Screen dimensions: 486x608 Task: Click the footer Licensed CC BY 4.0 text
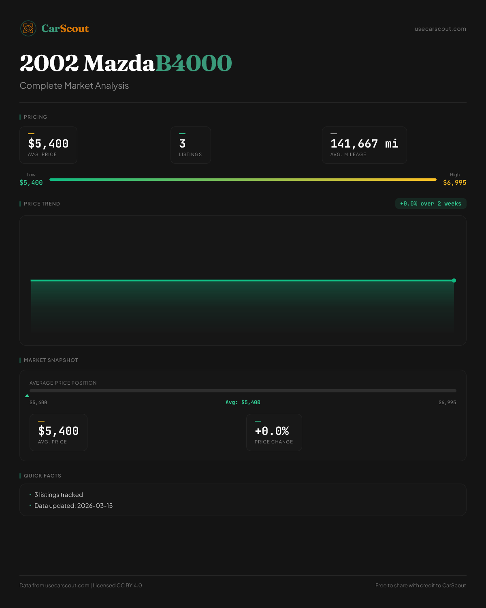[x=117, y=585]
